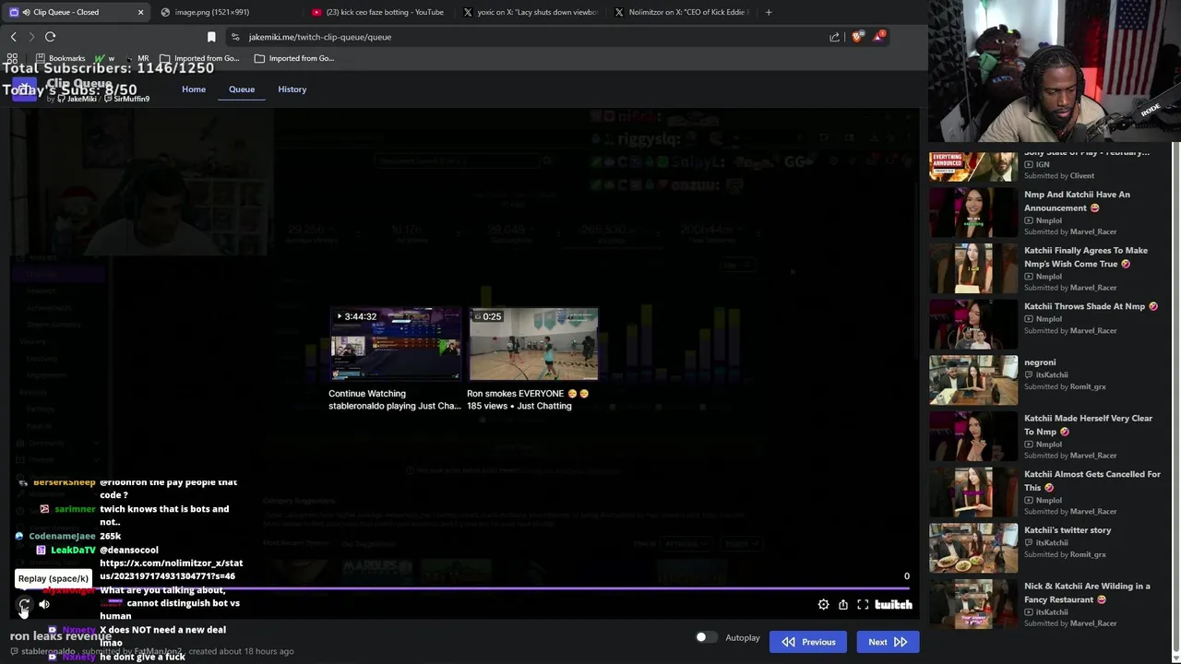Select thumbnail of Nmp And Katchii announcement clip

(x=973, y=213)
